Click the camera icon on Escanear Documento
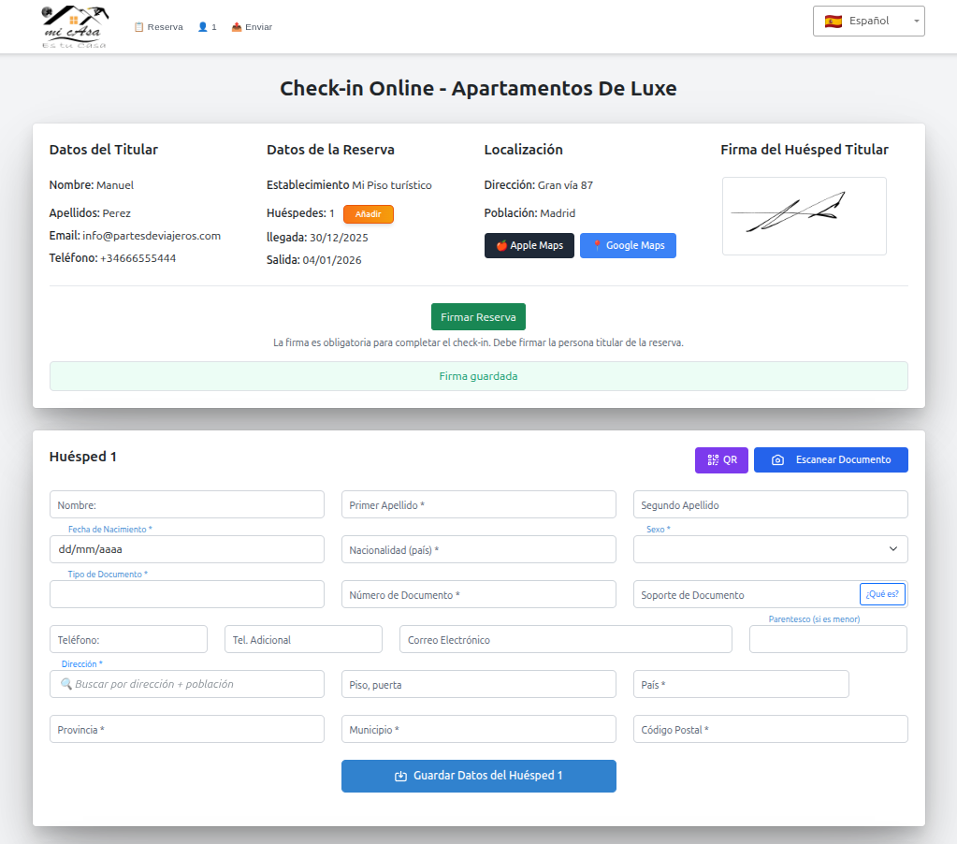The width and height of the screenshot is (957, 844). click(x=779, y=459)
